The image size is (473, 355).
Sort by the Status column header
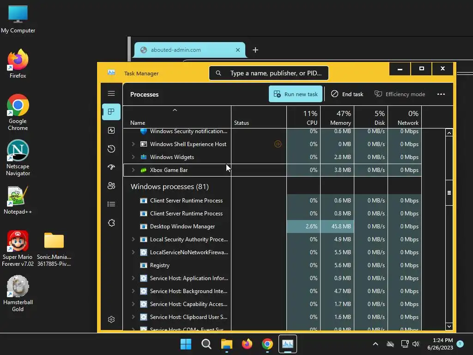259,117
